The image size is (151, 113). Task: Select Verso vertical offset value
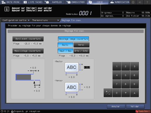click(x=87, y=87)
